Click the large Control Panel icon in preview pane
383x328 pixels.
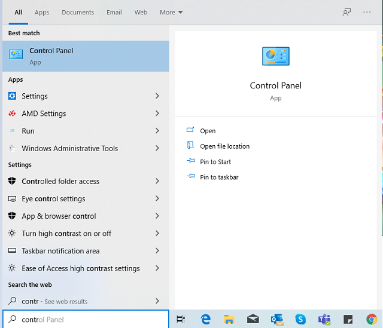276,56
